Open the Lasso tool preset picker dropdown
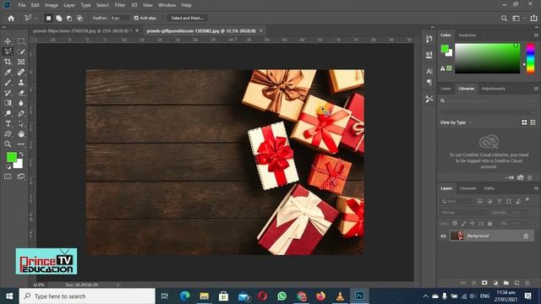The height and width of the screenshot is (304, 541). coord(36,19)
